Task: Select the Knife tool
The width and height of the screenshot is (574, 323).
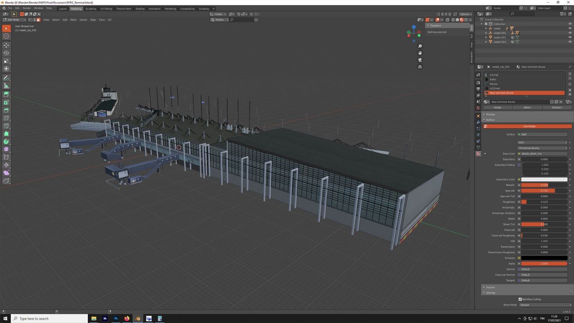Action: click(x=6, y=126)
